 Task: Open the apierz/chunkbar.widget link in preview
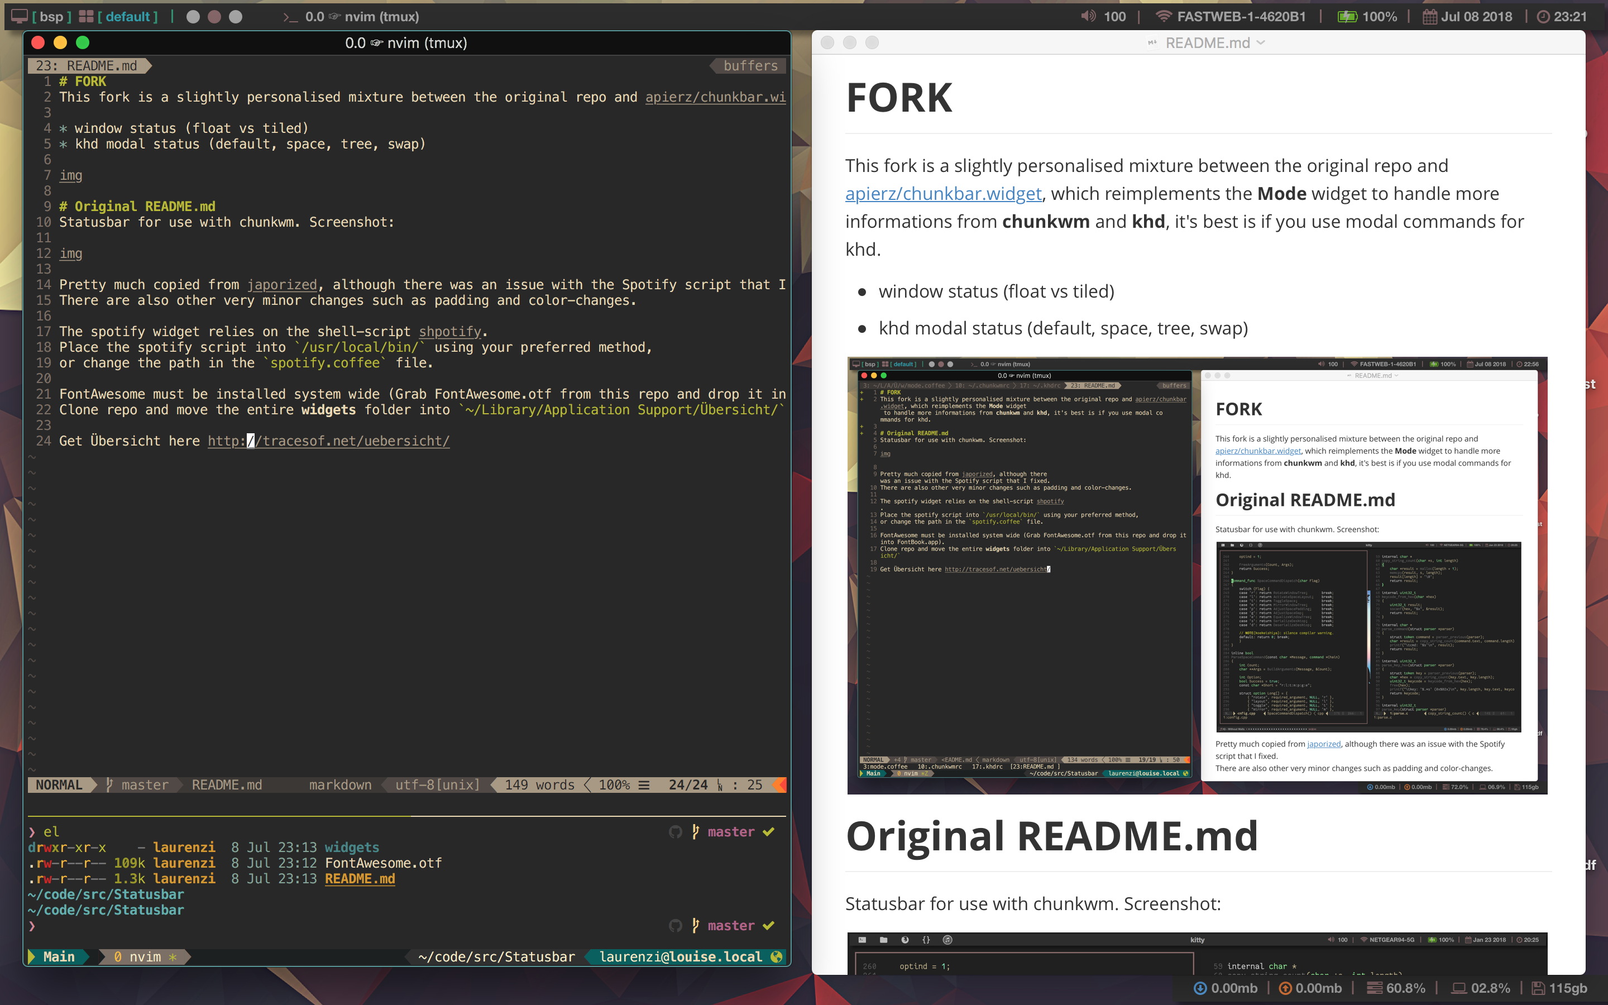point(943,193)
